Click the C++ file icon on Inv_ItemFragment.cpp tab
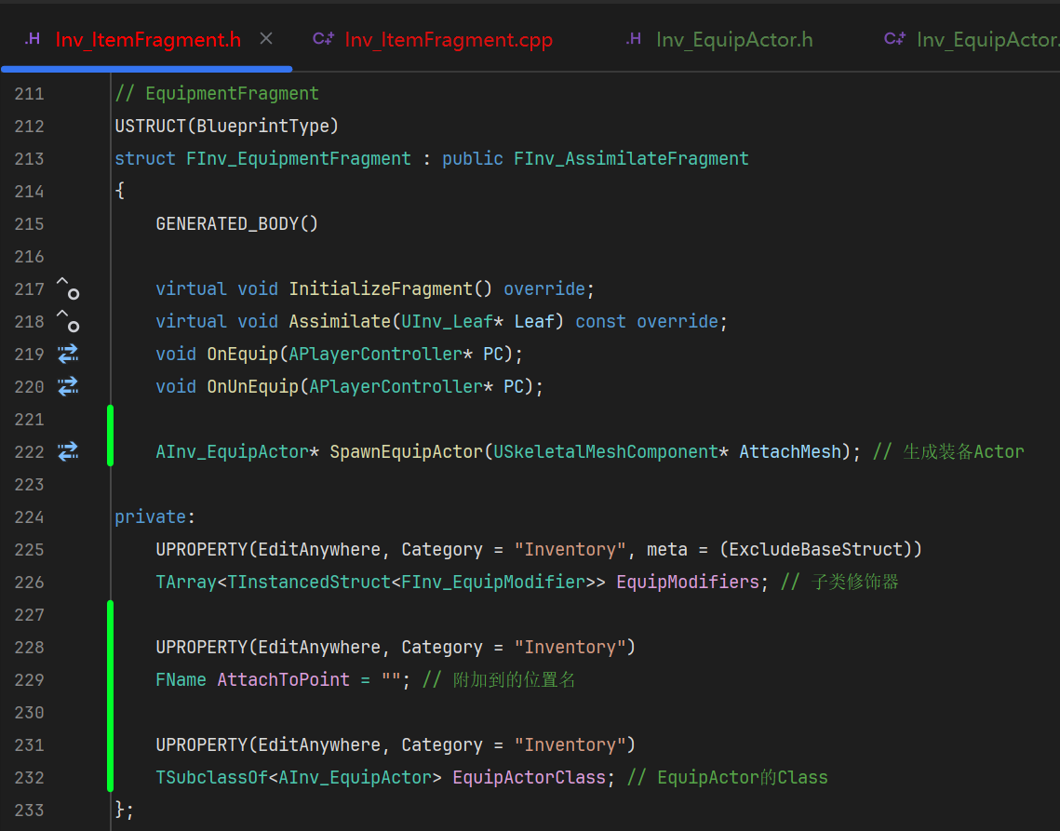This screenshot has width=1060, height=831. click(323, 39)
